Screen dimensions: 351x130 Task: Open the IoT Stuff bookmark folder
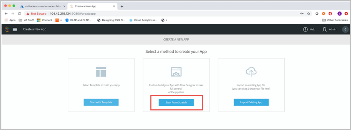26,20
